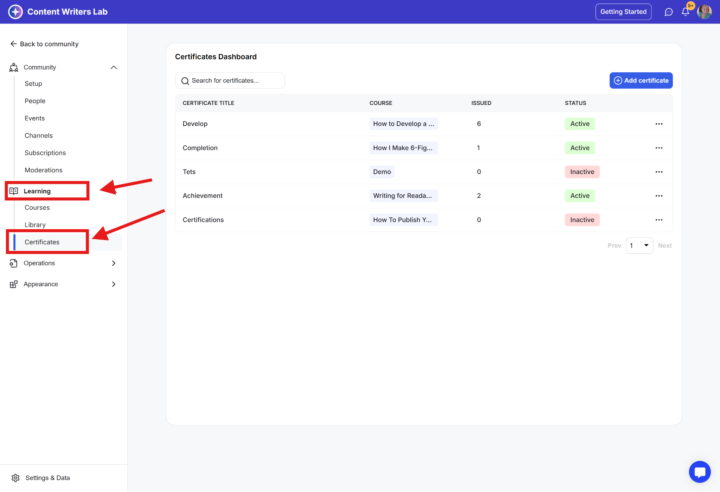This screenshot has height=492, width=720.
Task: Open Subscriptions in the sidebar
Action: pos(45,153)
